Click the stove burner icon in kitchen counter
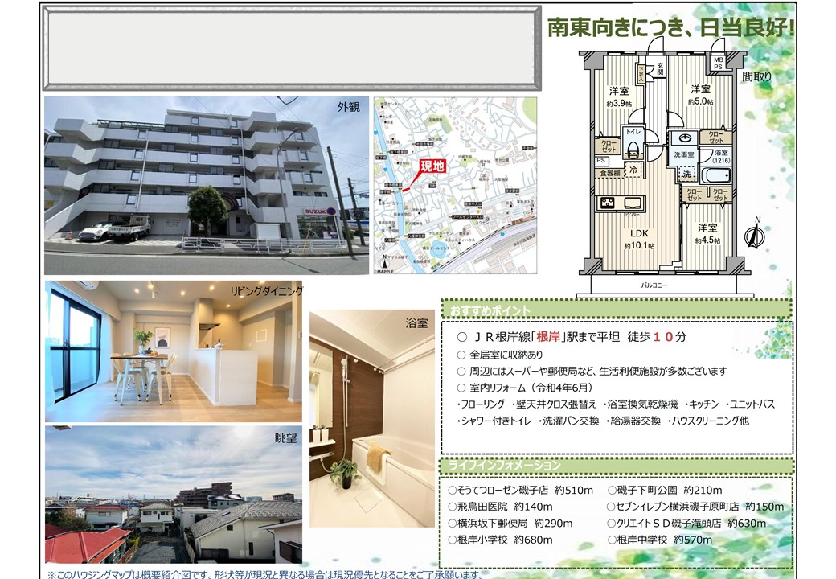Screen dimensions: 836x579 [607, 203]
